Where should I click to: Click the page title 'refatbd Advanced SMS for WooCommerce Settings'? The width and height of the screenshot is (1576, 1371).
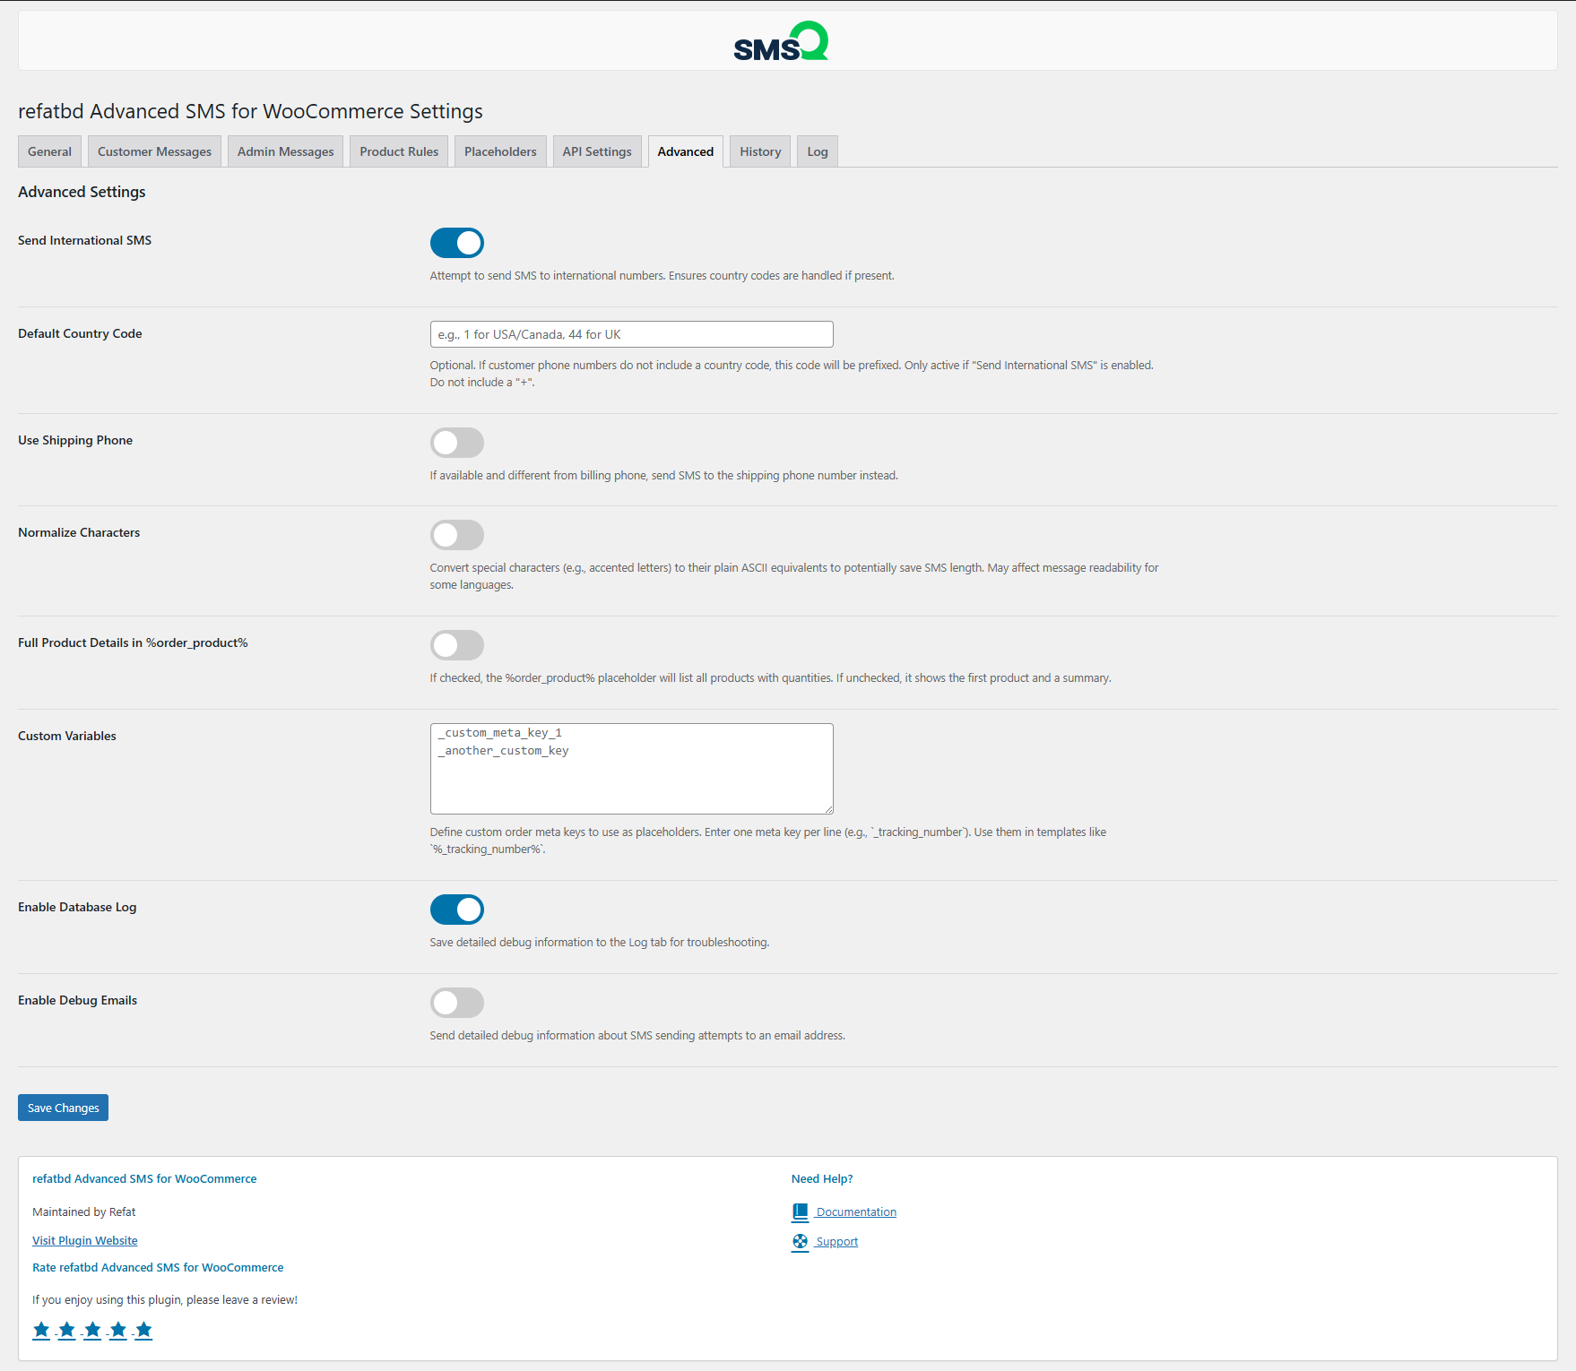click(x=250, y=111)
